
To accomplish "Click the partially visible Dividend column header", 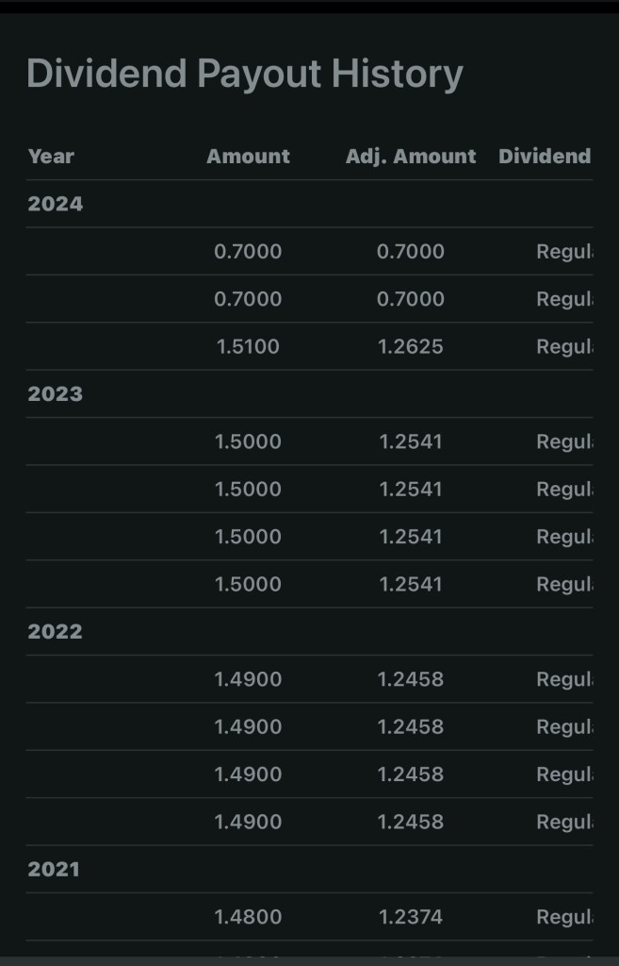I will 545,157.
